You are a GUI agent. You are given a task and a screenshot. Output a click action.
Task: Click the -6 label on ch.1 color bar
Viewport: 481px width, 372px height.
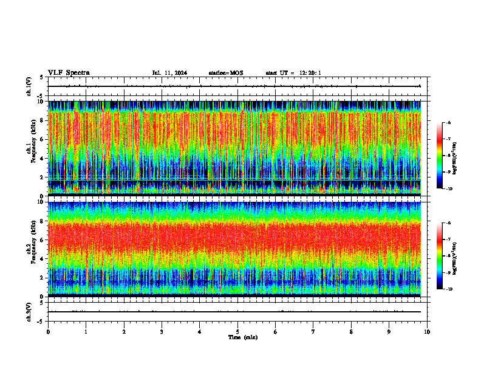coord(448,123)
